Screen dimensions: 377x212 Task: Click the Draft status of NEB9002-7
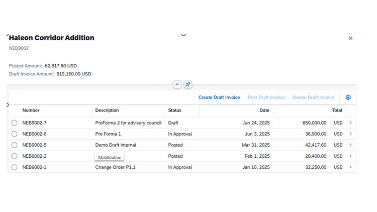click(x=173, y=123)
